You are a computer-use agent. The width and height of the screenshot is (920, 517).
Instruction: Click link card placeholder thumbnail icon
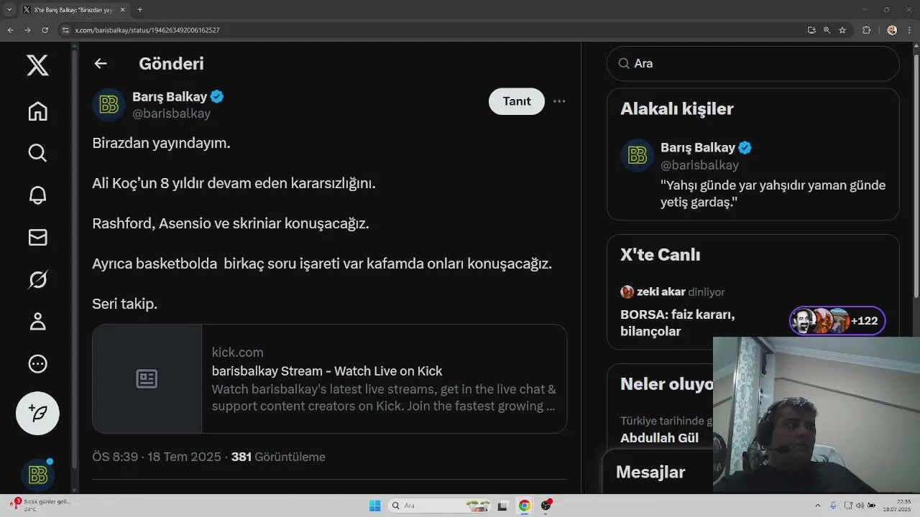[x=147, y=378]
